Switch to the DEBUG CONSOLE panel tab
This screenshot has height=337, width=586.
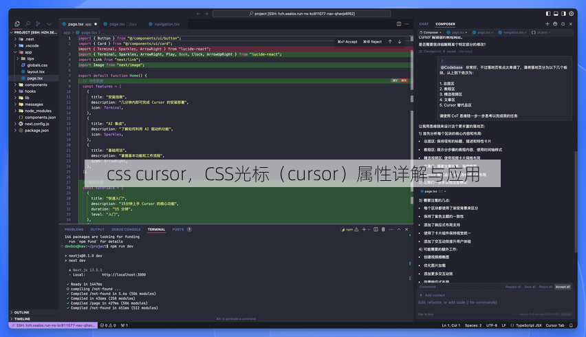(126, 230)
